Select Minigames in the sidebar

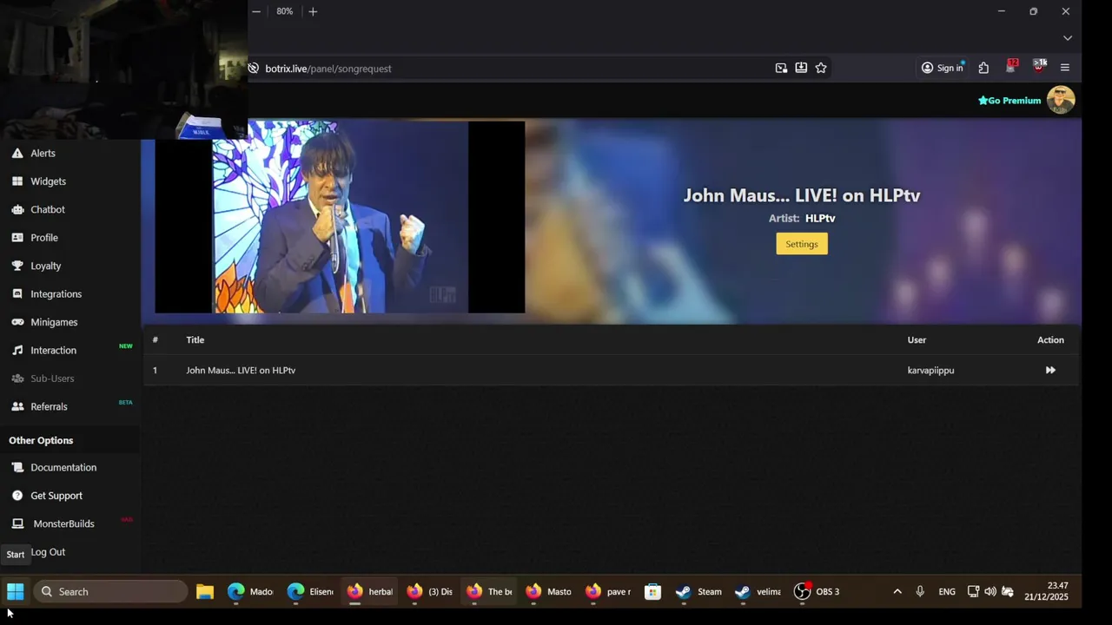54,322
